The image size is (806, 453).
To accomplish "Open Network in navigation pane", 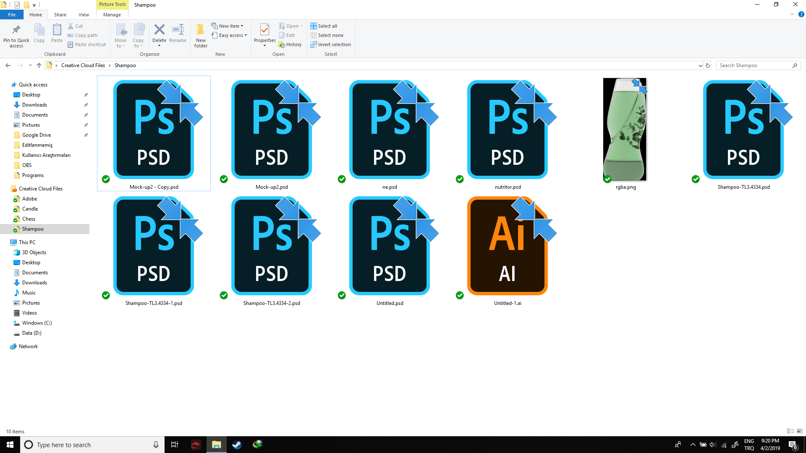I will click(28, 346).
